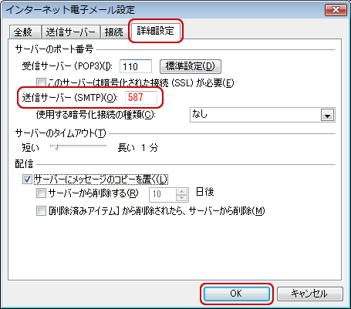Click the POP3 port number field
Image resolution: width=351 pixels, height=309 pixels.
click(136, 66)
